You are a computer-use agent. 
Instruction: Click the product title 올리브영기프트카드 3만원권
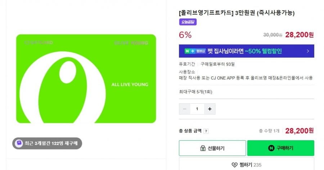[x=237, y=13]
